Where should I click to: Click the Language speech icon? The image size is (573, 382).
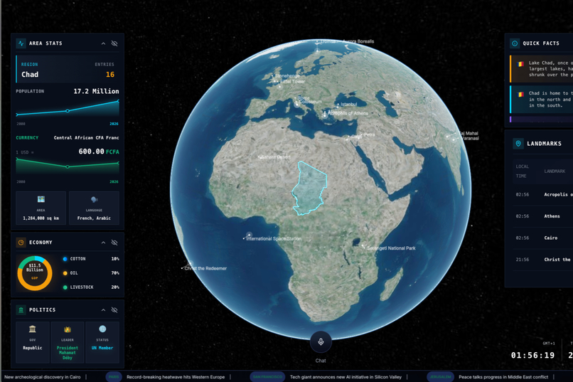pyautogui.click(x=94, y=199)
